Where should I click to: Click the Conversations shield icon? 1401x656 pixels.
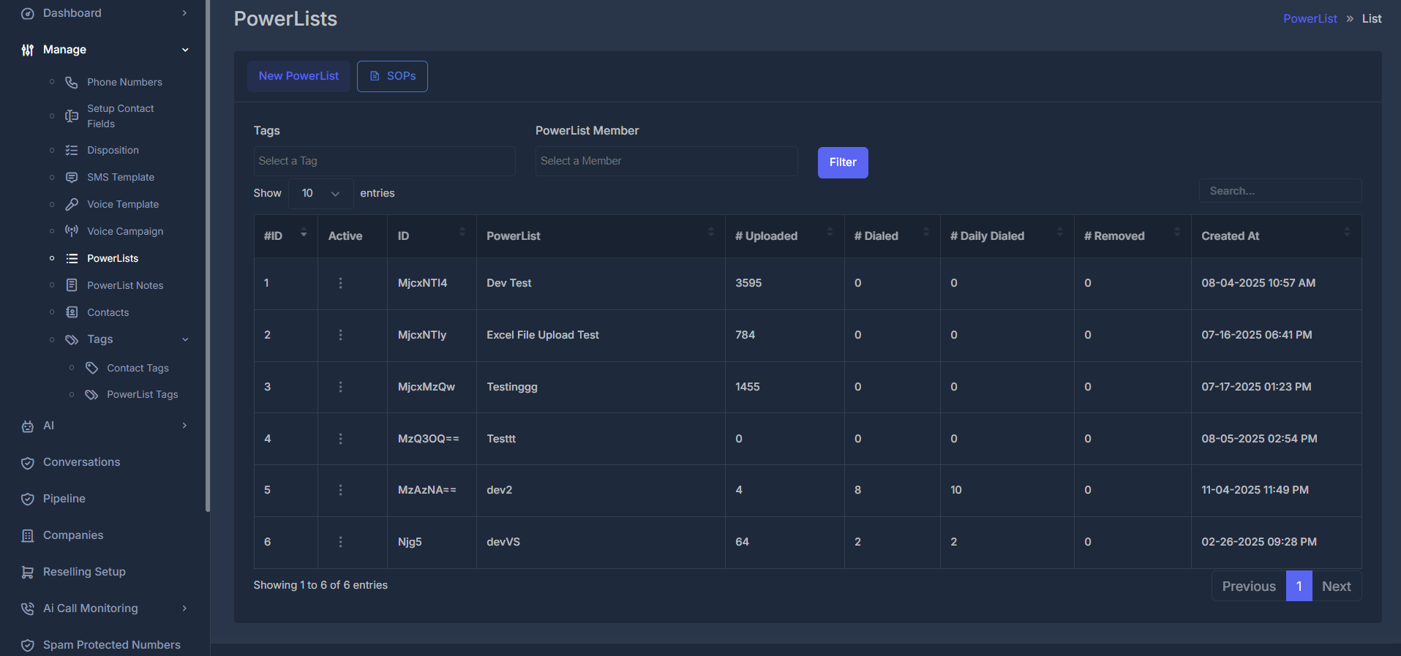point(28,462)
